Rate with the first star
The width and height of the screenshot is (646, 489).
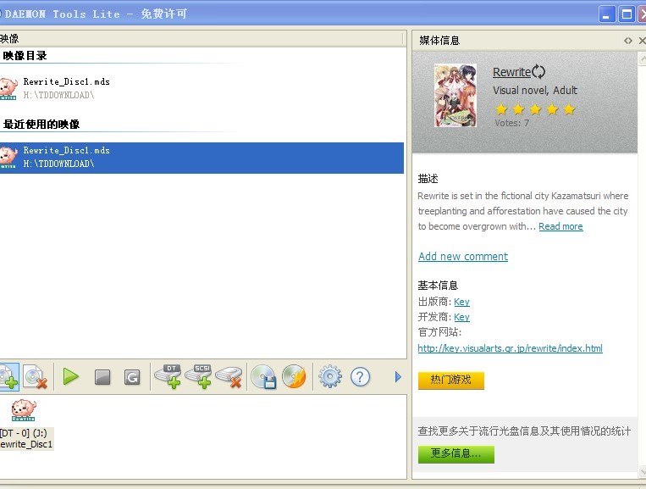pyautogui.click(x=501, y=109)
